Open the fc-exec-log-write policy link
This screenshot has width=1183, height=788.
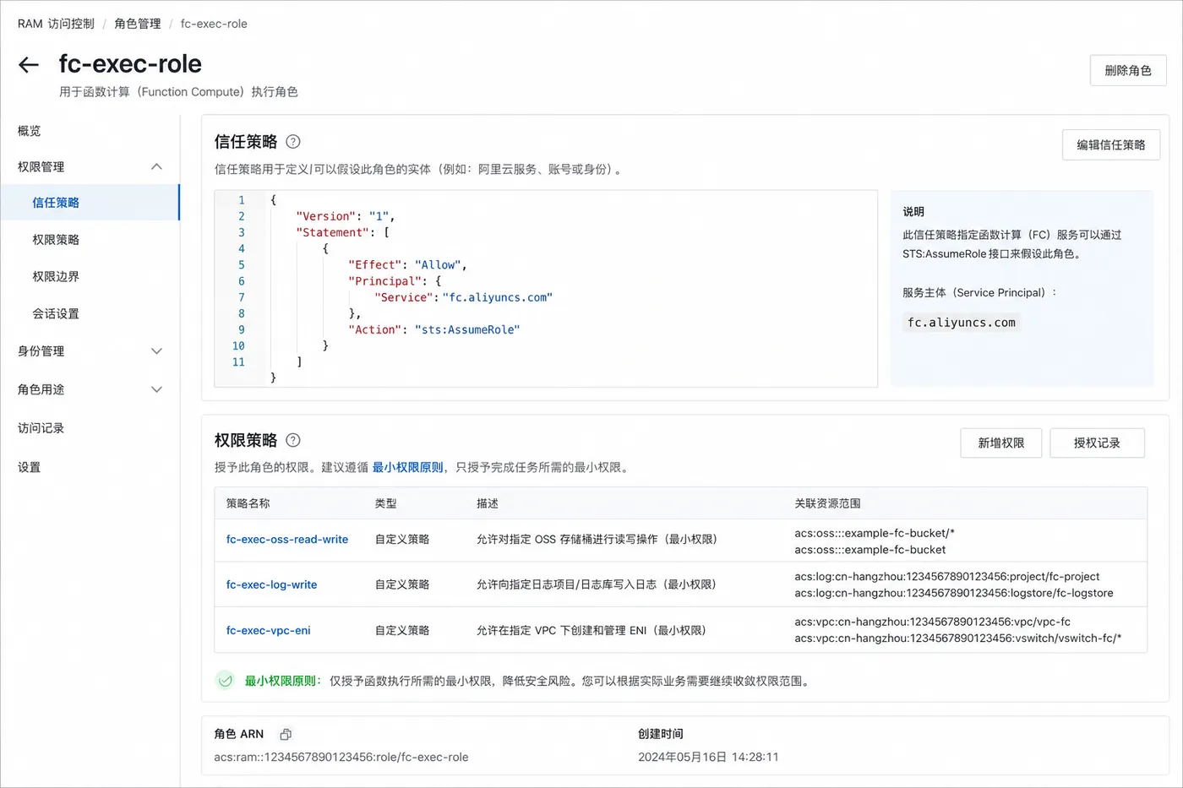point(271,584)
